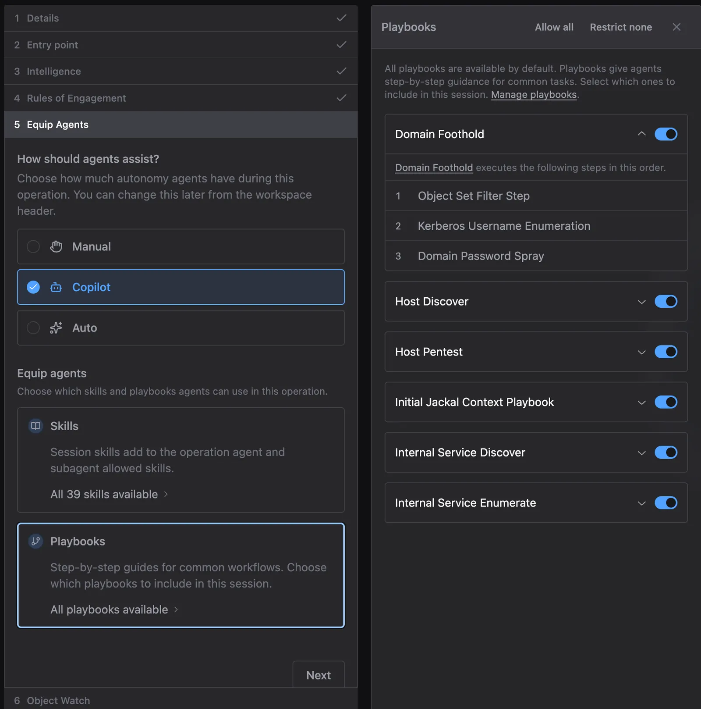
Task: Toggle Internal Service Enumerate switch
Action: pos(666,503)
